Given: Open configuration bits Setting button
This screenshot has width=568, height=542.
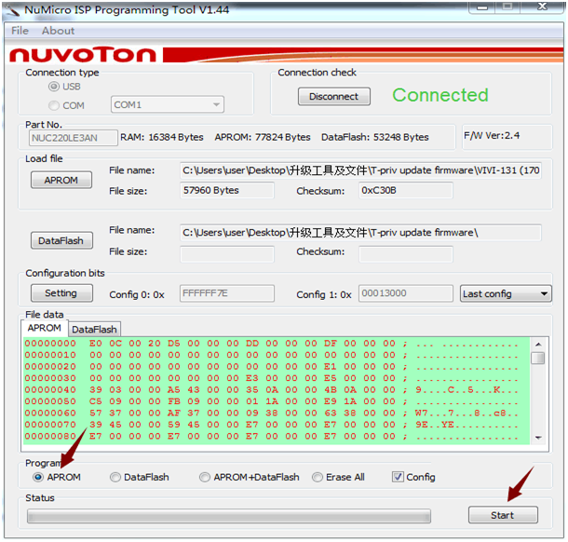Looking at the screenshot, I should (61, 293).
